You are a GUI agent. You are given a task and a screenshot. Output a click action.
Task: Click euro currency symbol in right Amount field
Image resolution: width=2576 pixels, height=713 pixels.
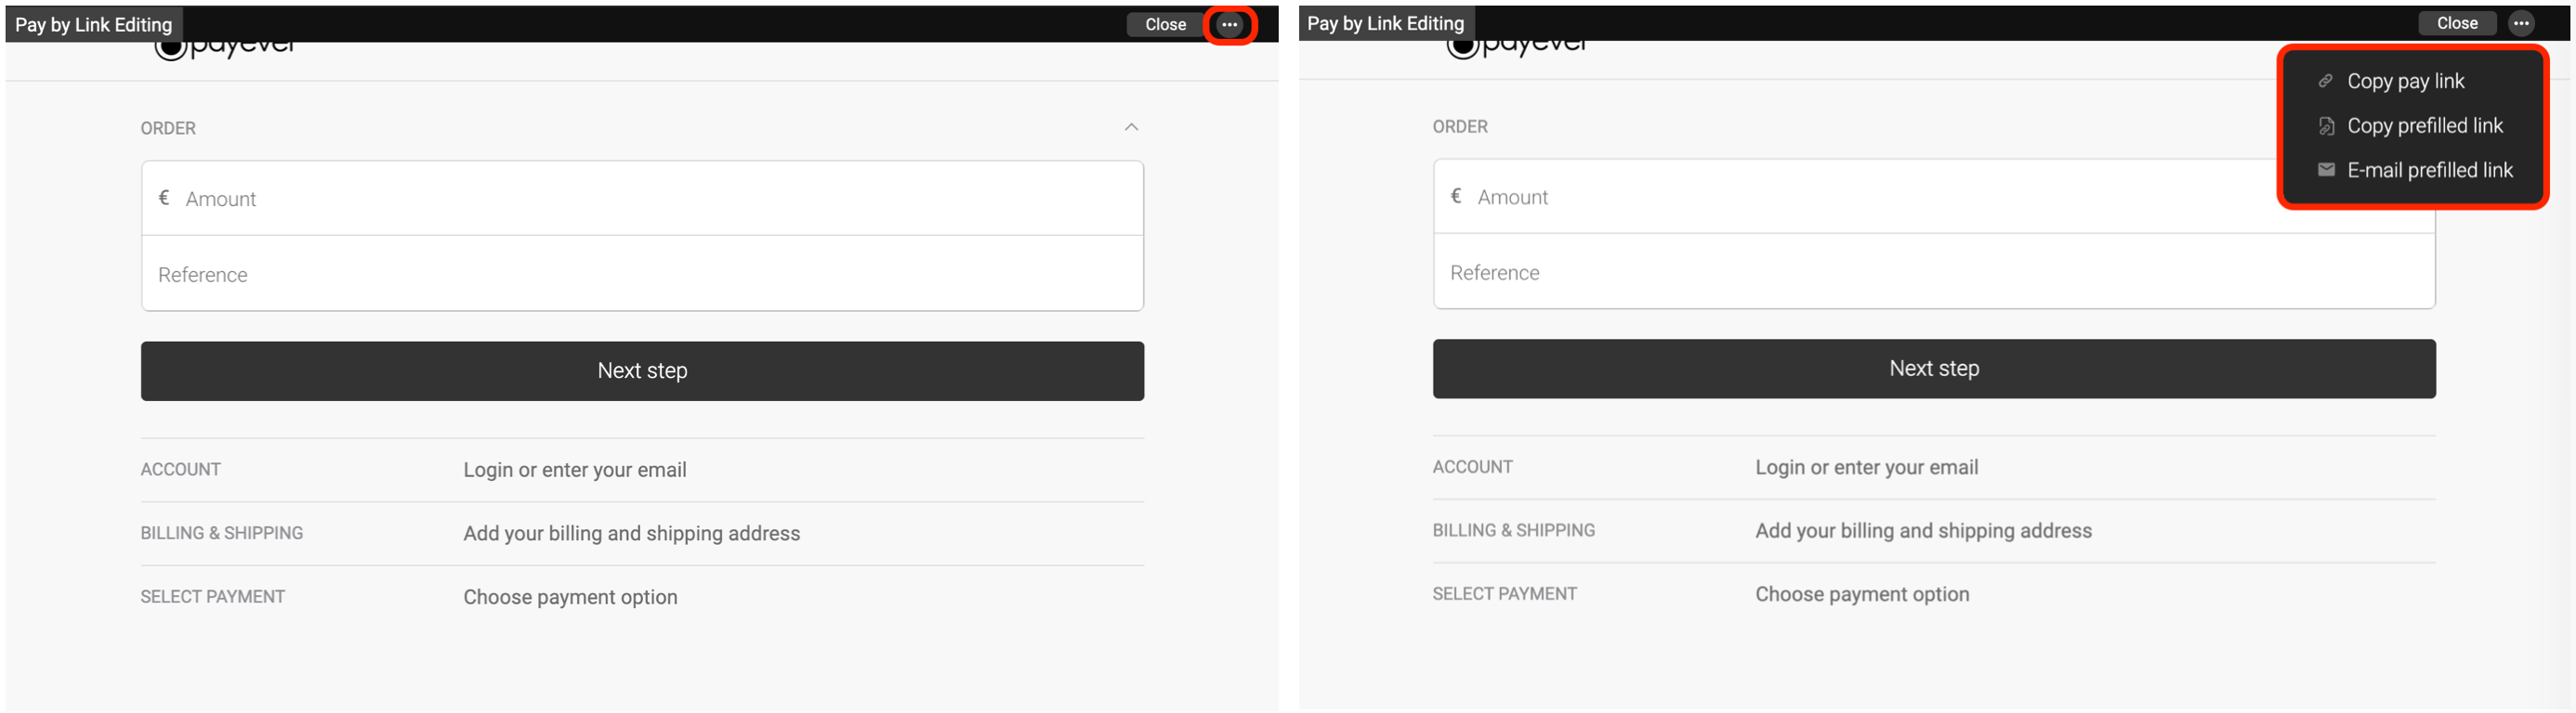click(x=1456, y=196)
